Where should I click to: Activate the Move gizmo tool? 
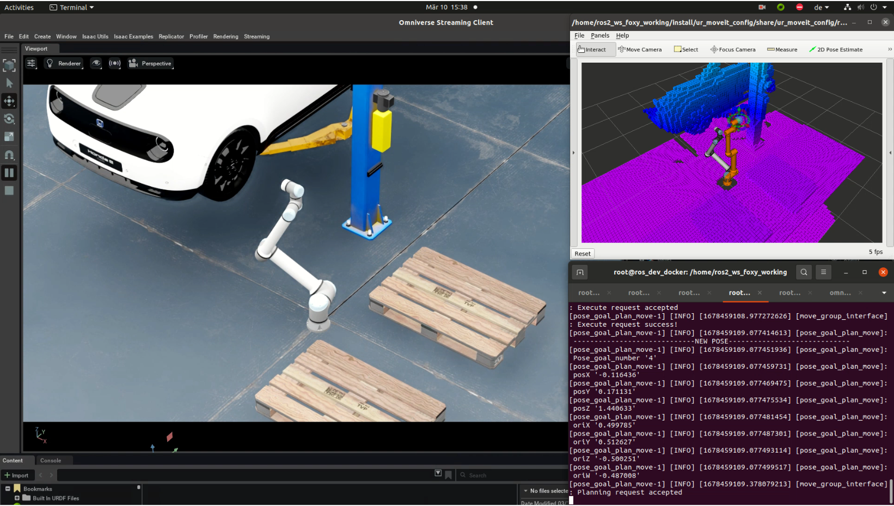(x=9, y=101)
